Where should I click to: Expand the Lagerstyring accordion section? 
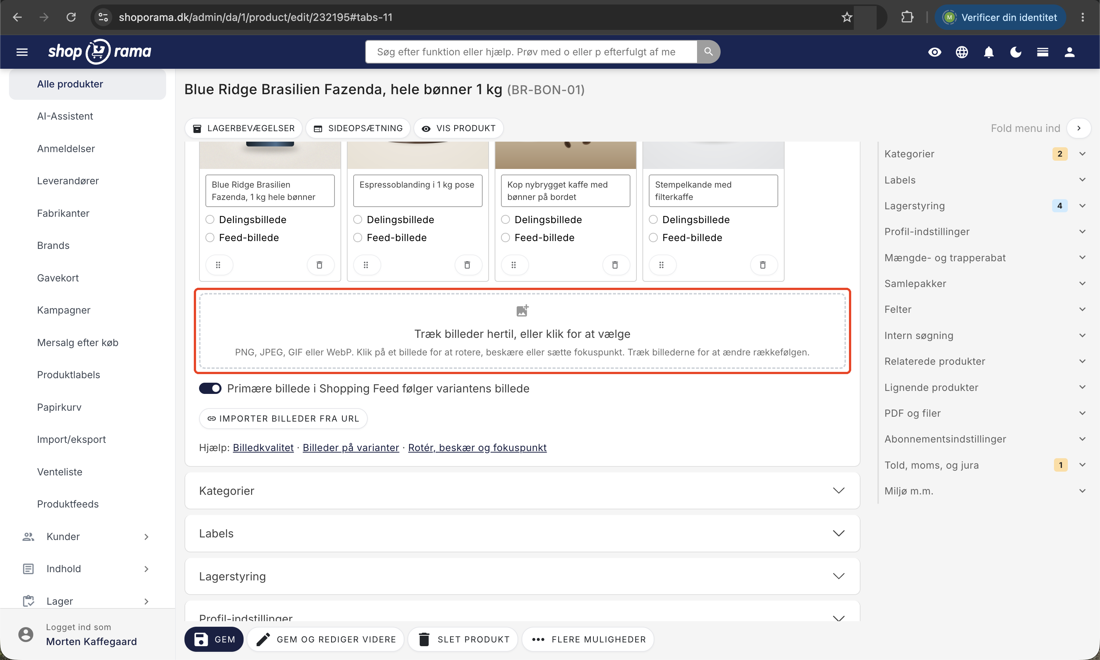point(522,576)
